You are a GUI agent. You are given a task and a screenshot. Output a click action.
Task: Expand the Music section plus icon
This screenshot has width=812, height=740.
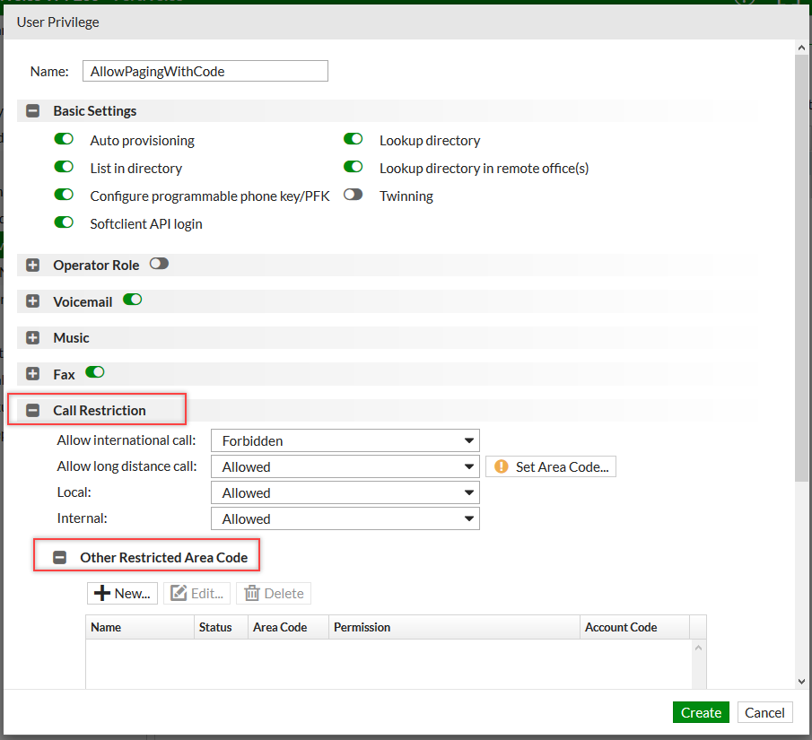point(32,337)
